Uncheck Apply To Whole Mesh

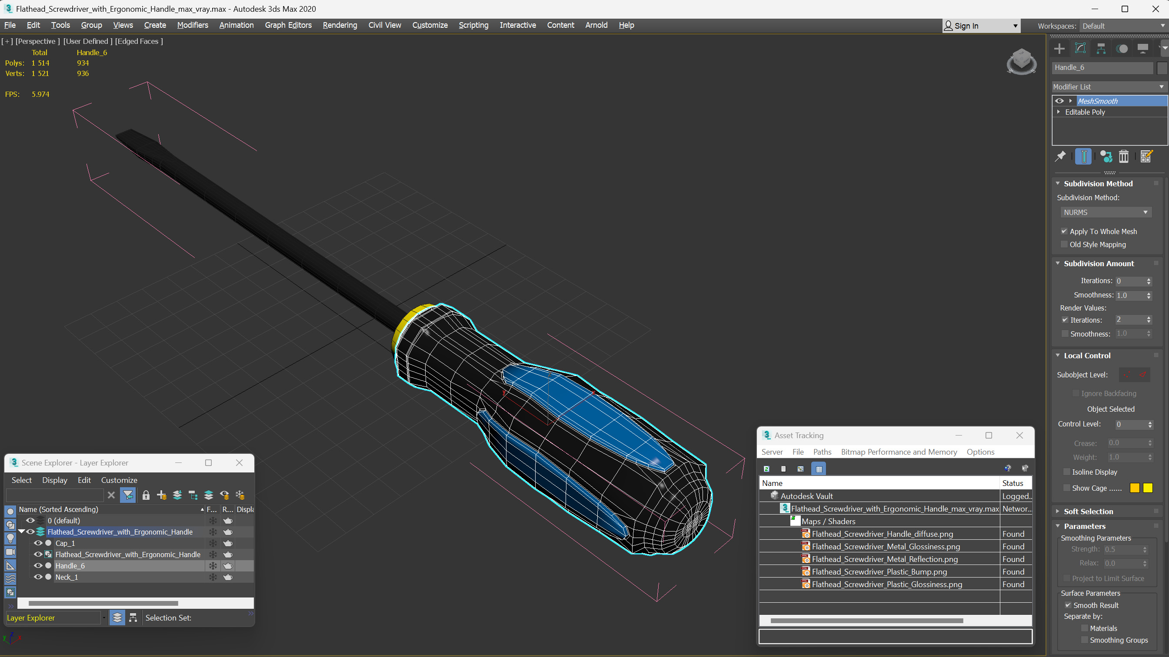[x=1064, y=231]
